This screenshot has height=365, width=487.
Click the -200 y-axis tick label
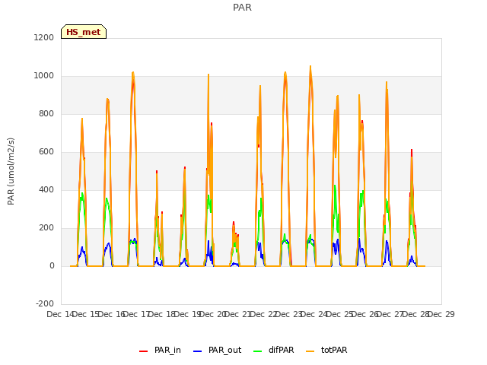point(45,304)
